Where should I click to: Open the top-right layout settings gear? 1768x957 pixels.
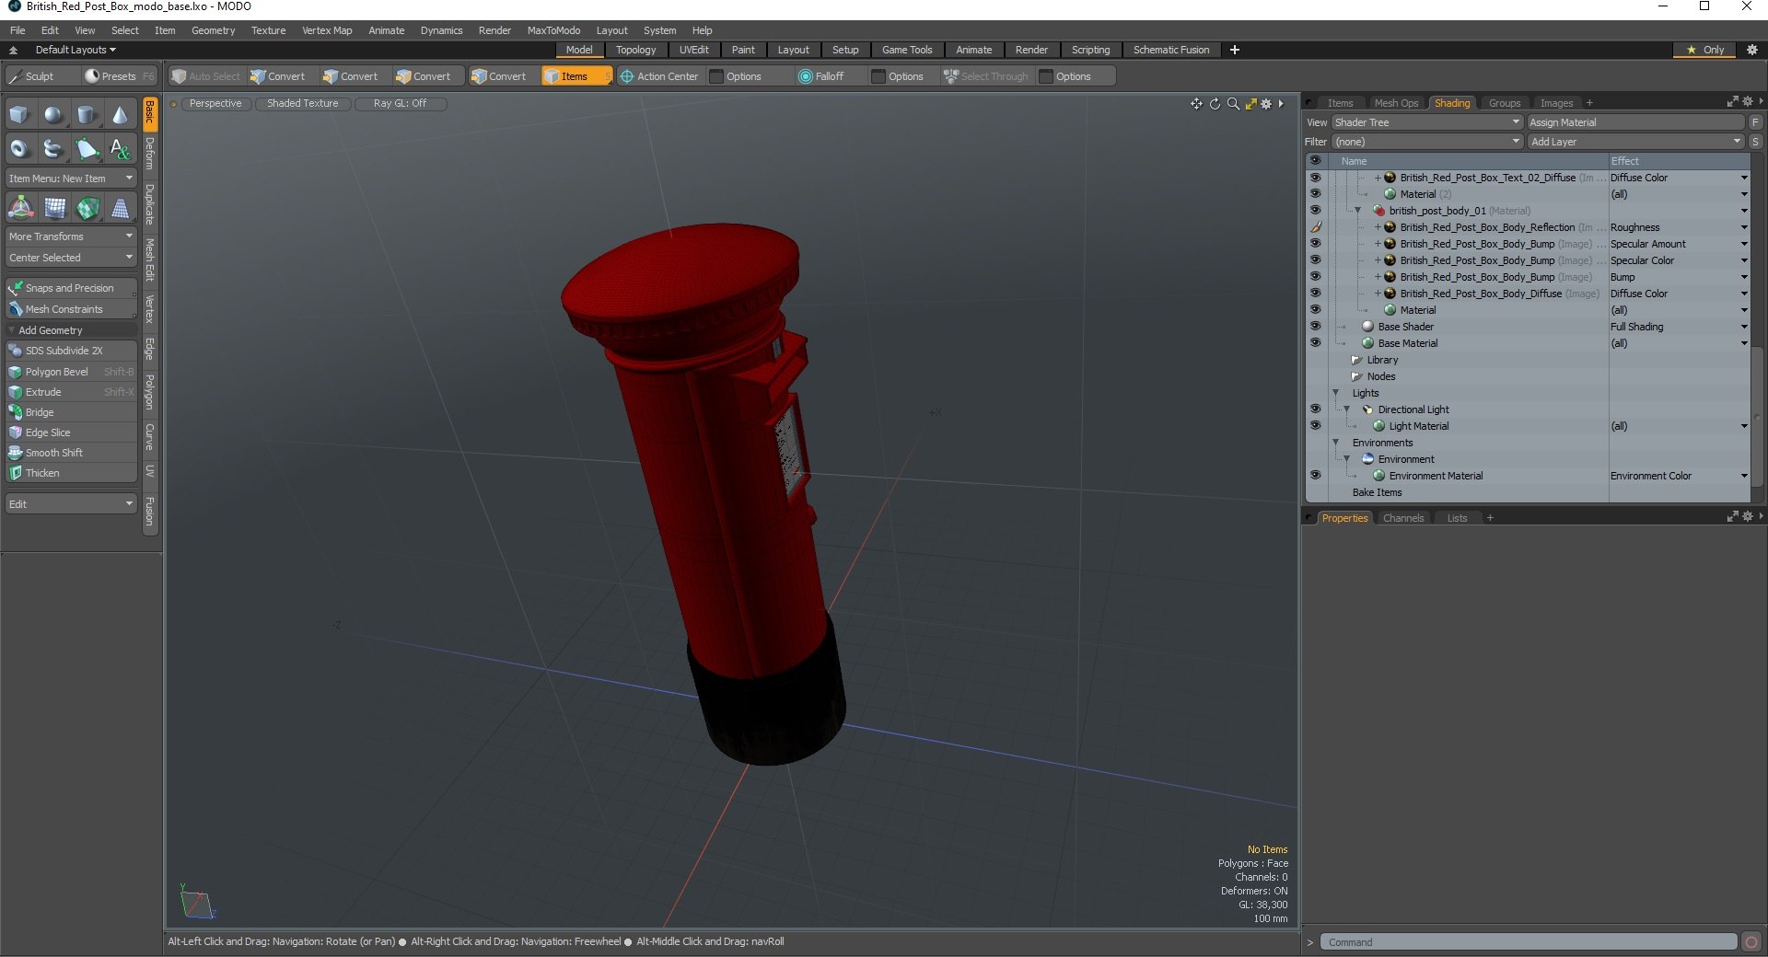tap(1752, 50)
